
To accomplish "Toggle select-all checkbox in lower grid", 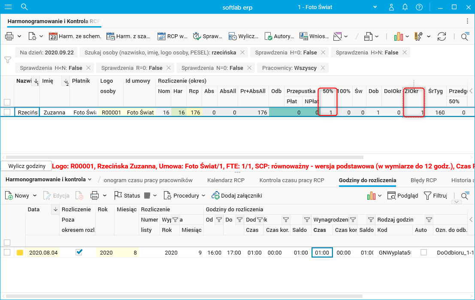I will coord(7,243).
